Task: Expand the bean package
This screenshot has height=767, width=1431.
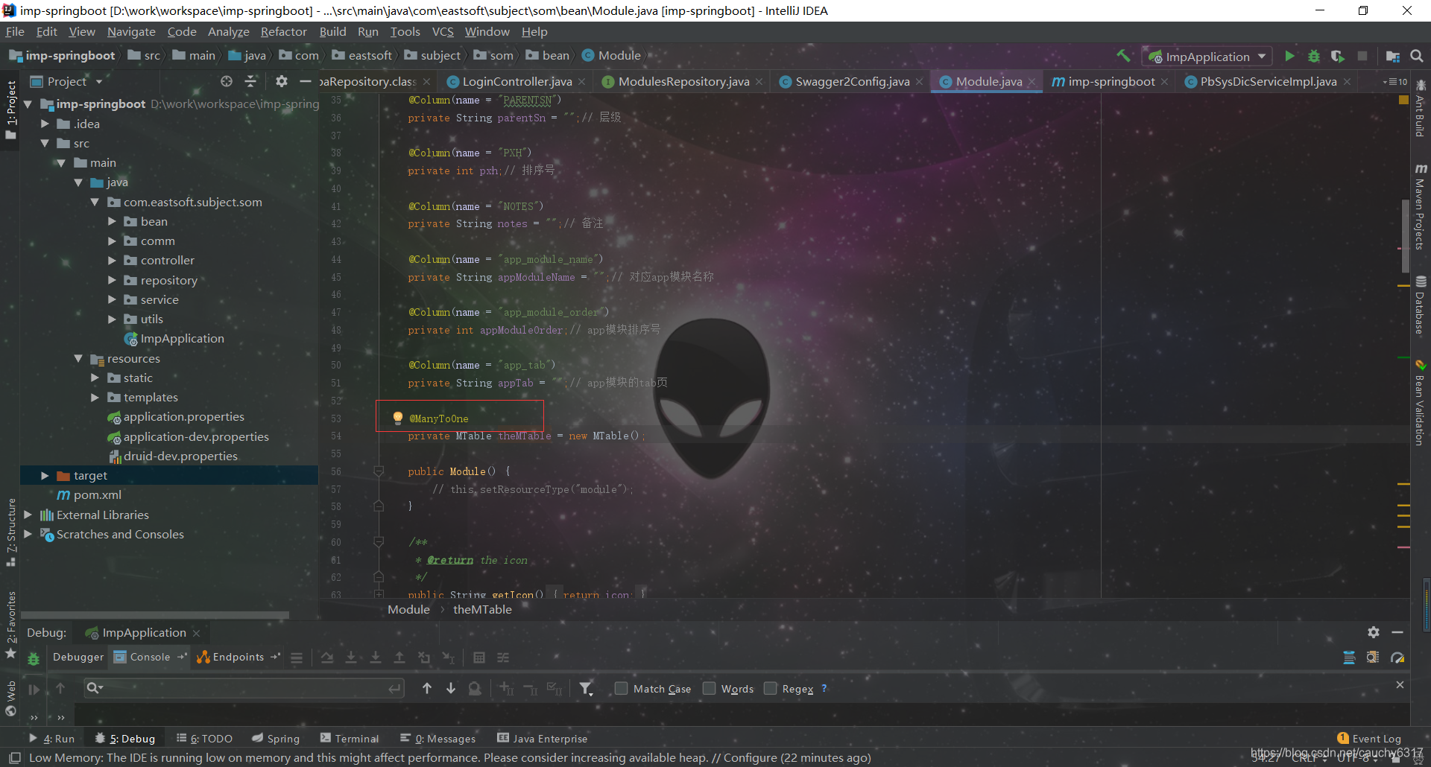Action: (x=112, y=221)
